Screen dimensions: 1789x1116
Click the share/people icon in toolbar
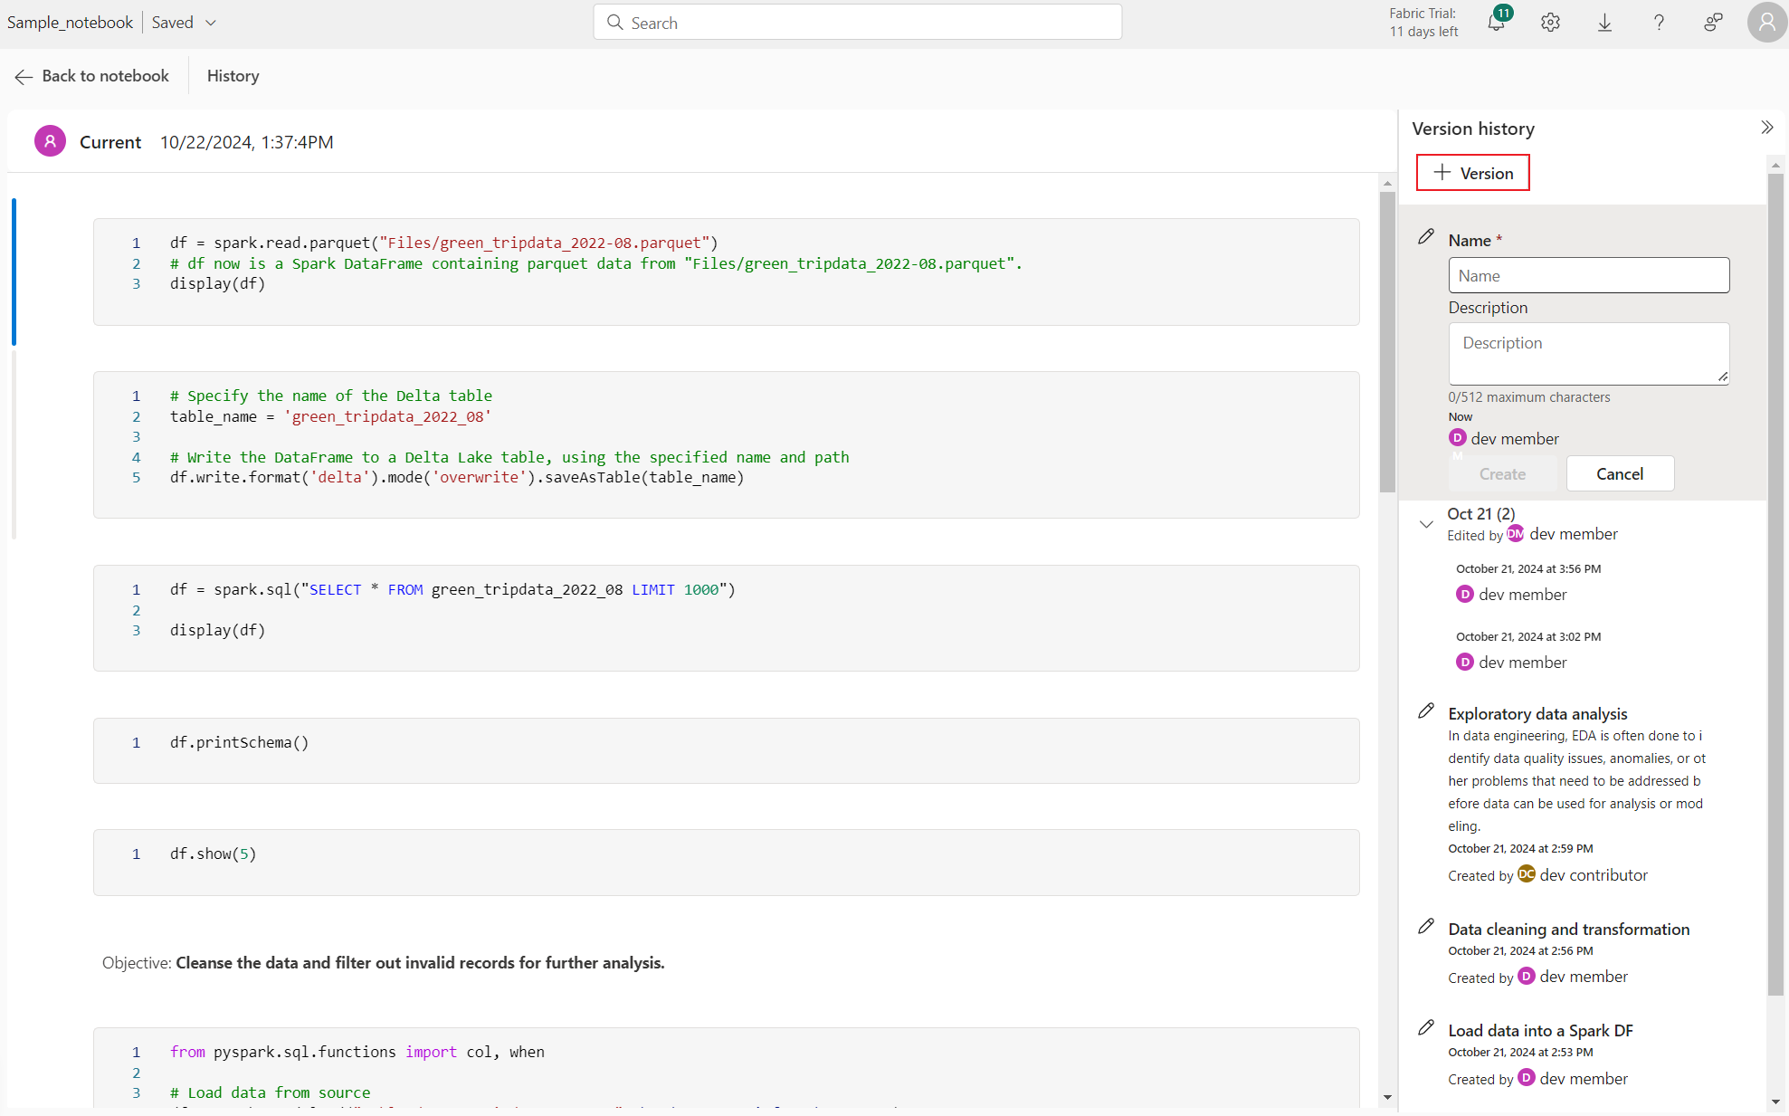pyautogui.click(x=1712, y=24)
